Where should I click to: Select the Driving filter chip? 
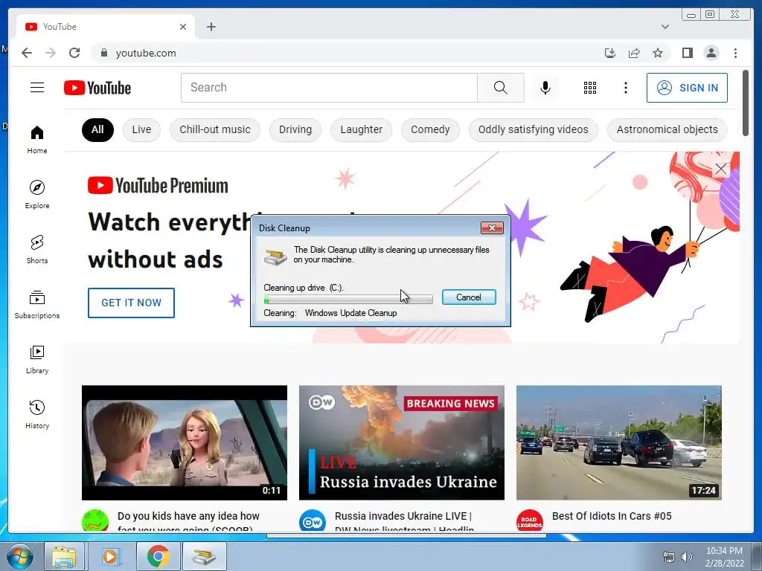pyautogui.click(x=295, y=129)
